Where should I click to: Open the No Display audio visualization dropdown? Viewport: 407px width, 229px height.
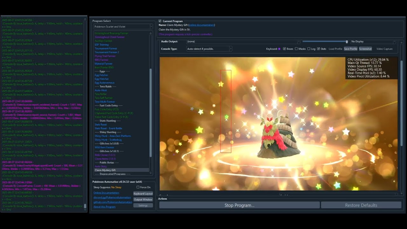[x=373, y=42]
